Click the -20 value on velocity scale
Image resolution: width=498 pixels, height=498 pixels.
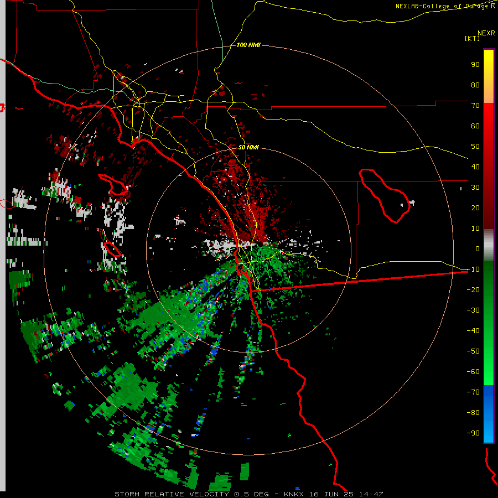point(473,290)
